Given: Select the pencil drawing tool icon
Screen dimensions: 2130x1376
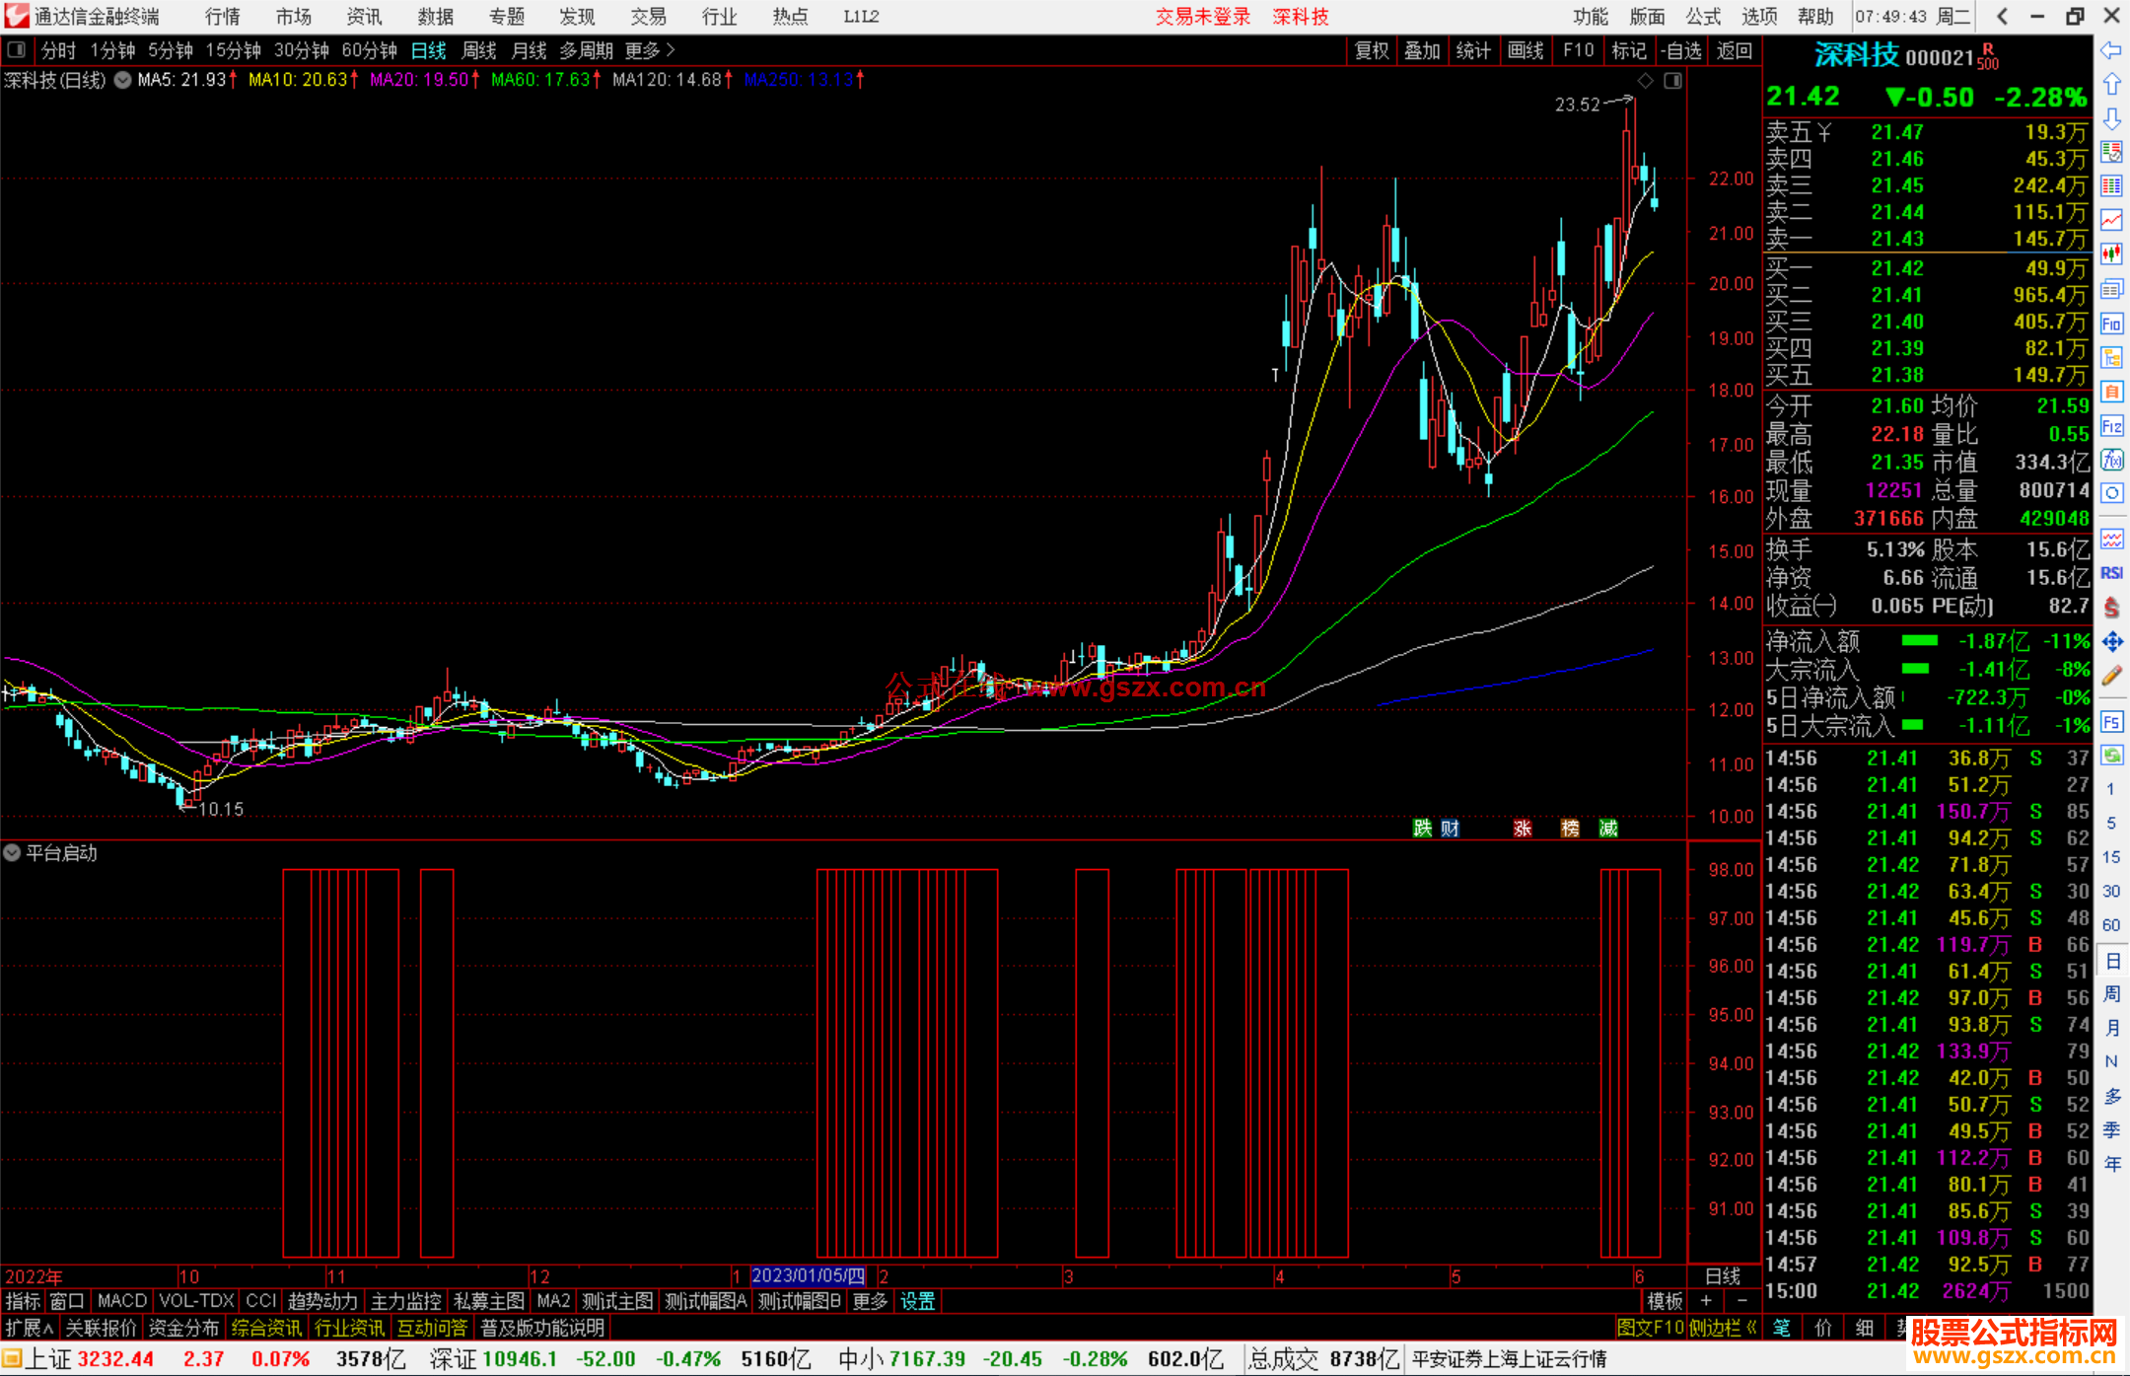Looking at the screenshot, I should [x=2111, y=676].
